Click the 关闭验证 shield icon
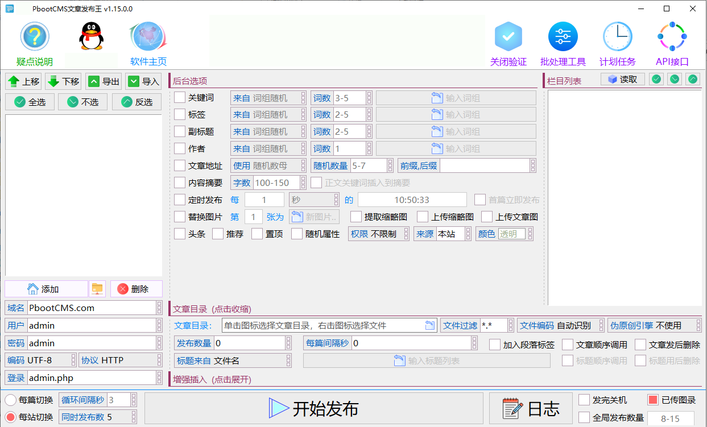This screenshot has height=427, width=707. tap(508, 36)
